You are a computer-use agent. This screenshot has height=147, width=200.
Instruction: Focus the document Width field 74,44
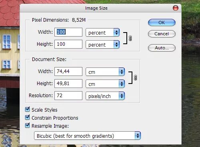click(68, 71)
